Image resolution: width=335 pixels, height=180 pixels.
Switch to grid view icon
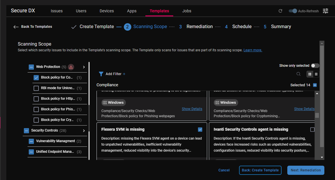point(310,74)
